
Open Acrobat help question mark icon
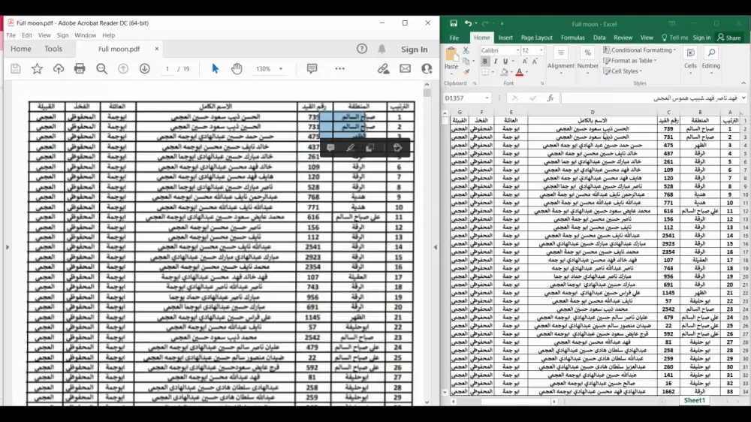click(x=362, y=49)
